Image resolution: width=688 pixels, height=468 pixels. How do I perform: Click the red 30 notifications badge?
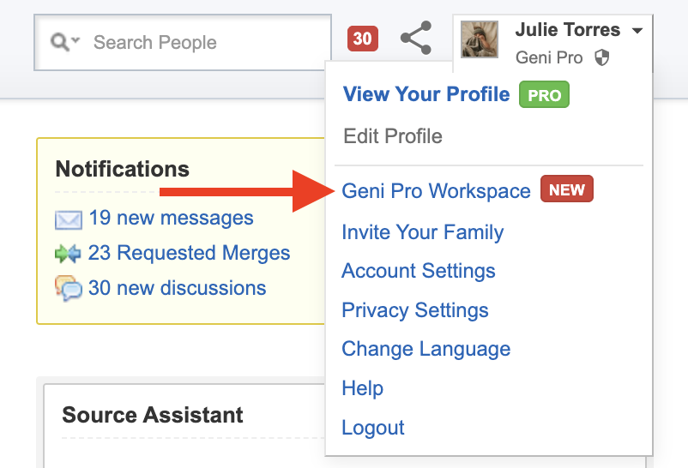[362, 39]
